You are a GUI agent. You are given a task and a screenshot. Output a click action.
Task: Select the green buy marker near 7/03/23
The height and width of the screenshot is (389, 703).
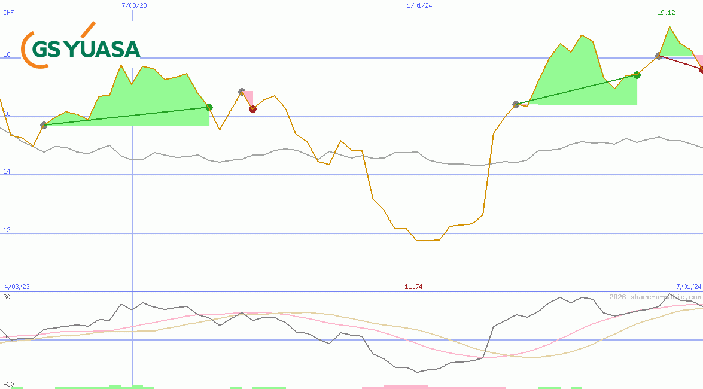(208, 108)
